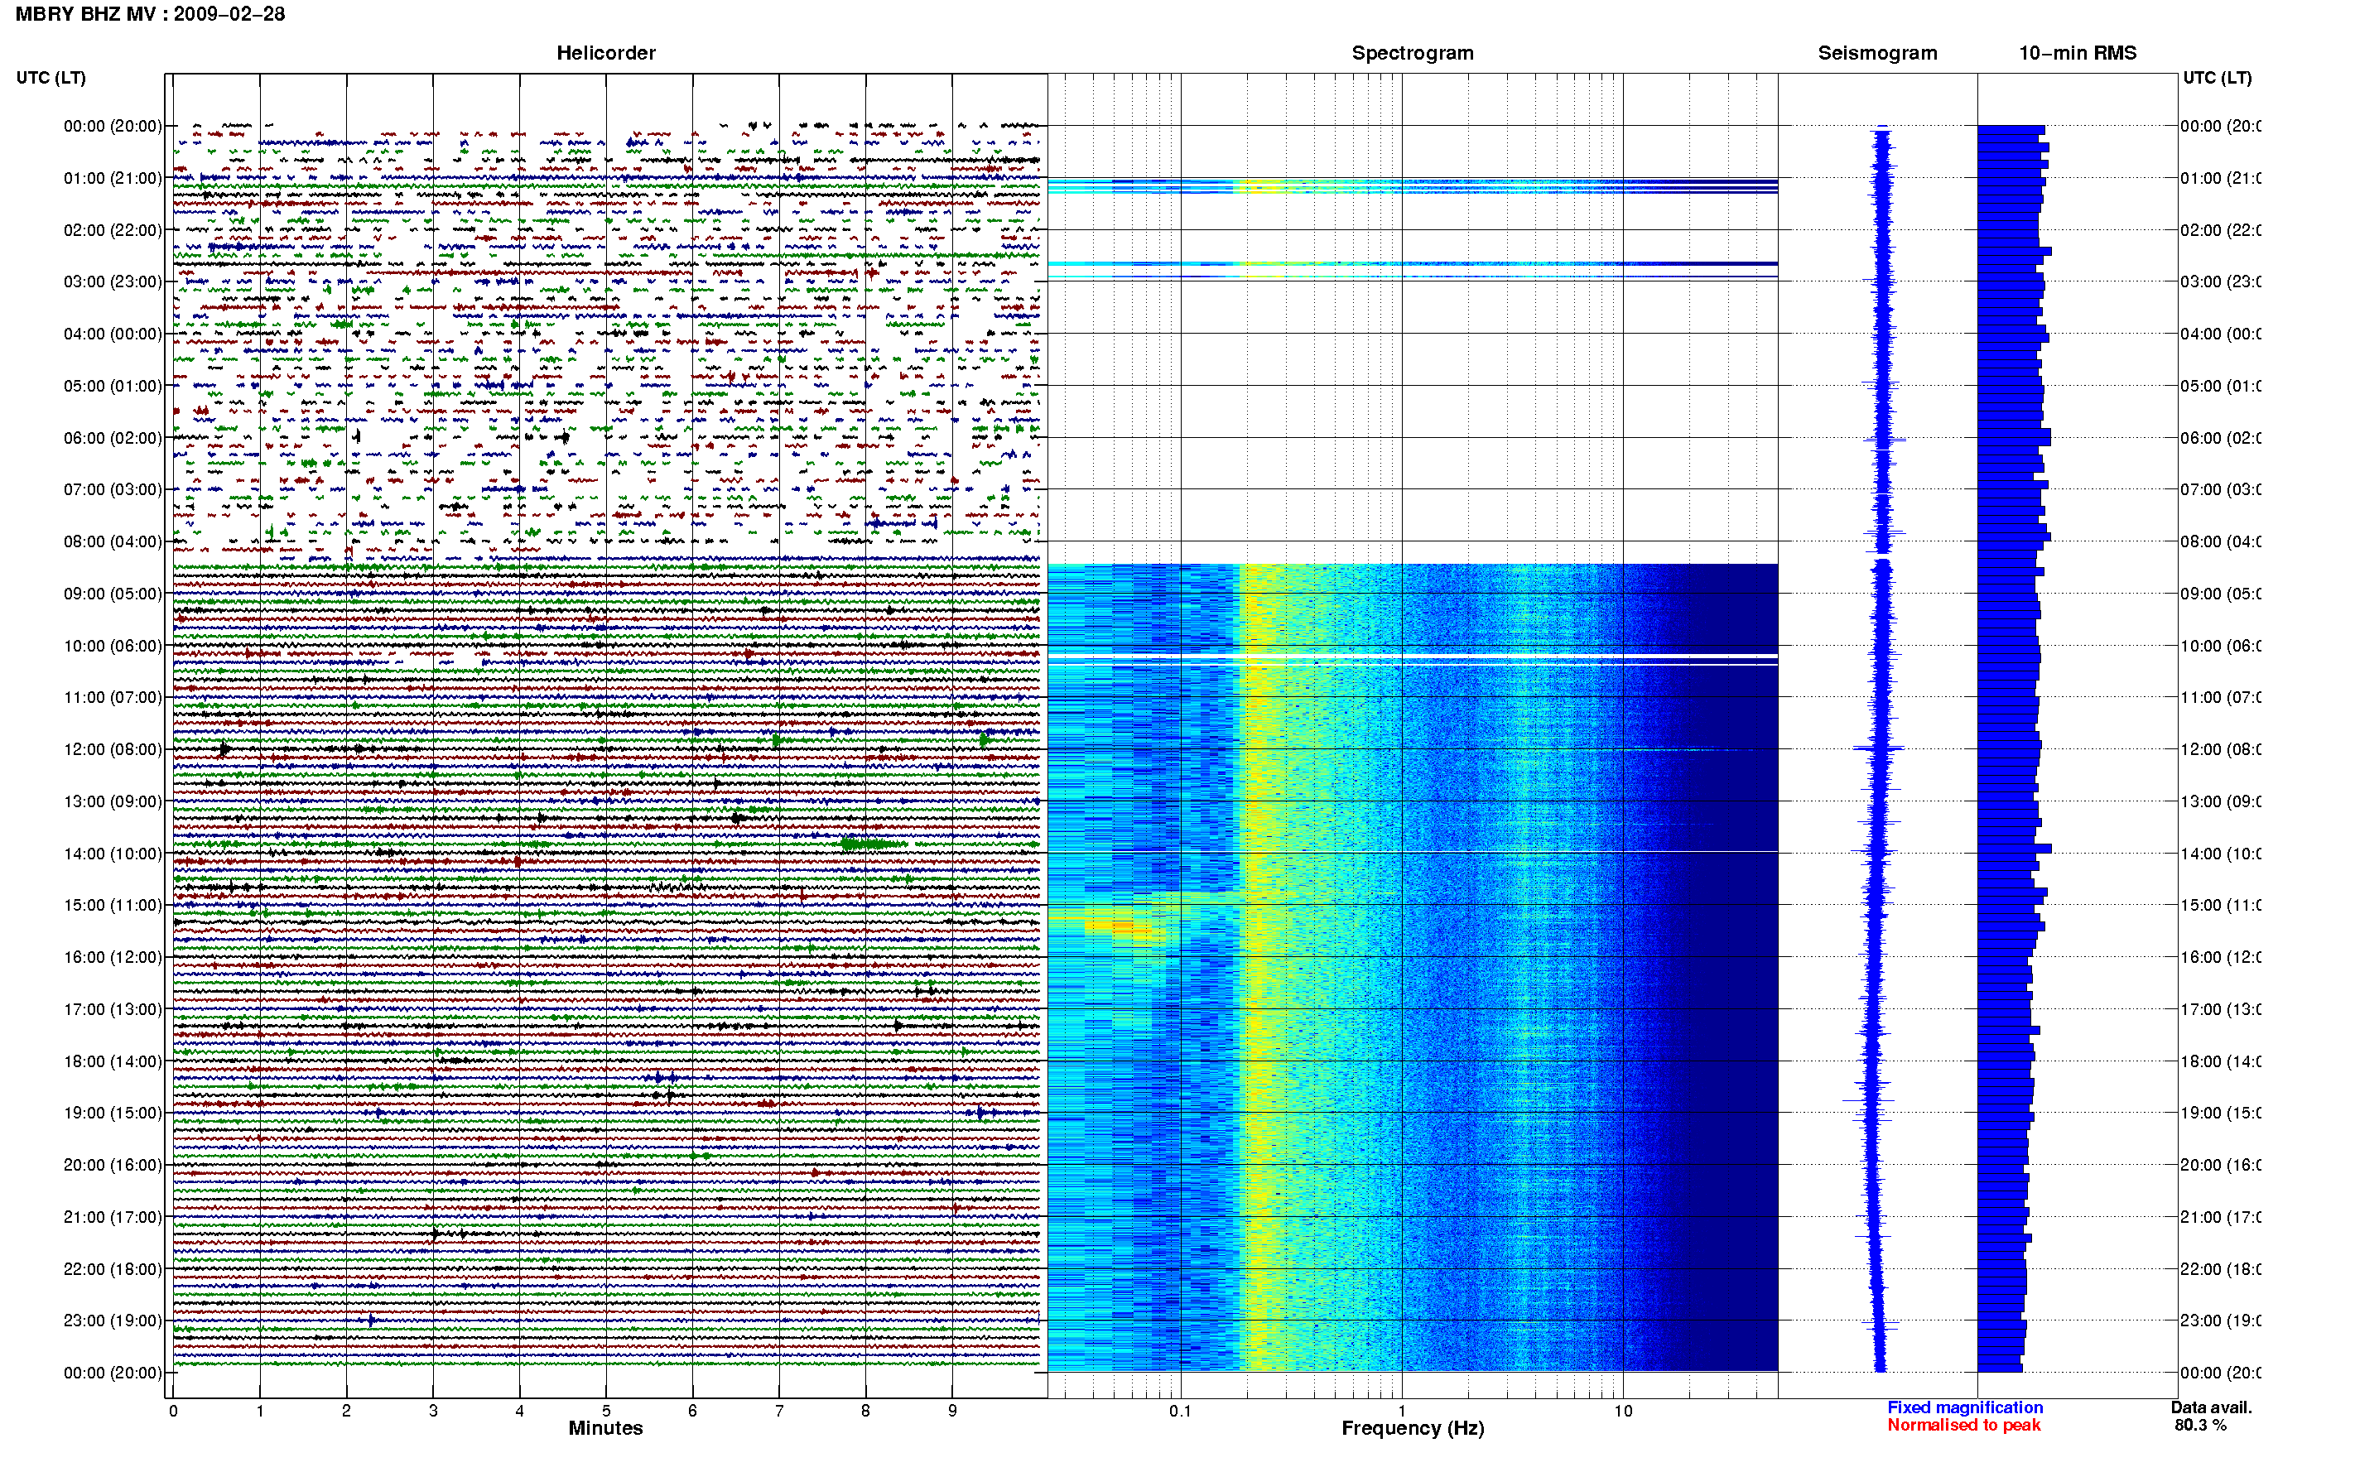Click the left '08:00 (04:00)' time label
Viewport: 2355px width, 1472px height.
tap(112, 541)
